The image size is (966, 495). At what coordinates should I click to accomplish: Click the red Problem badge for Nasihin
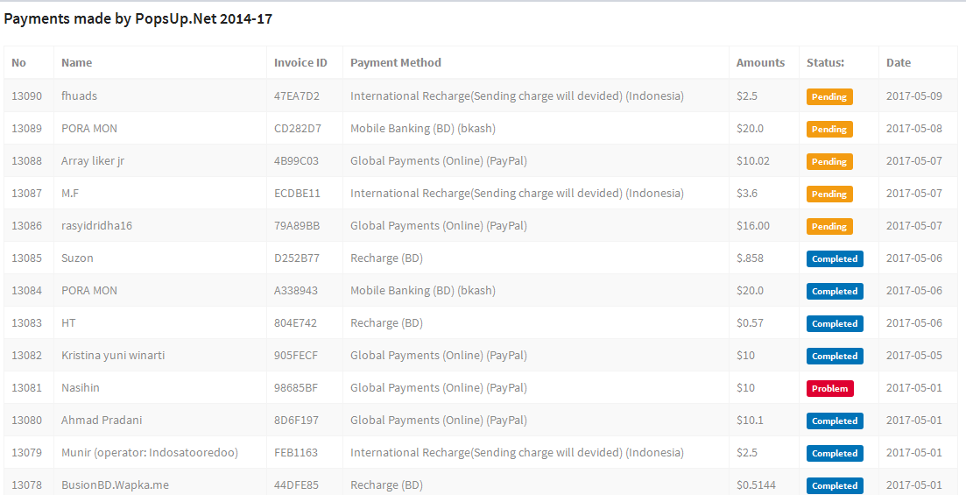[x=830, y=388]
